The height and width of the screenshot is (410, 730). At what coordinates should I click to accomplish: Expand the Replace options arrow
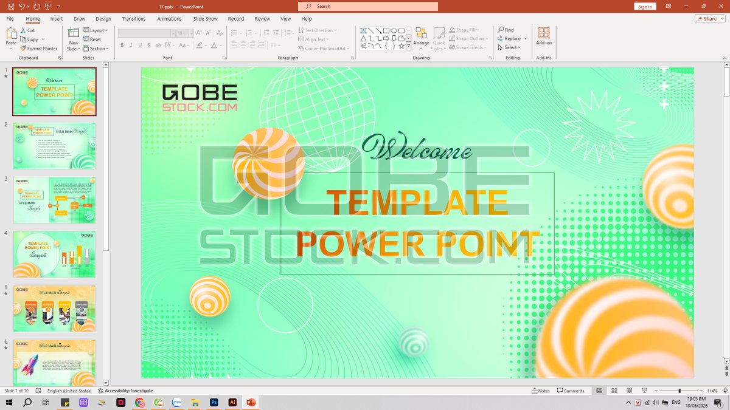[526, 38]
